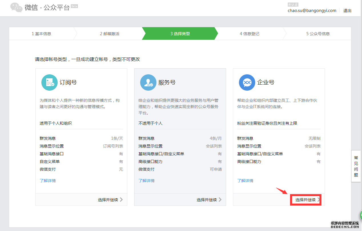Open step tab 2 邮箱激活
The image size is (362, 231).
110,33
